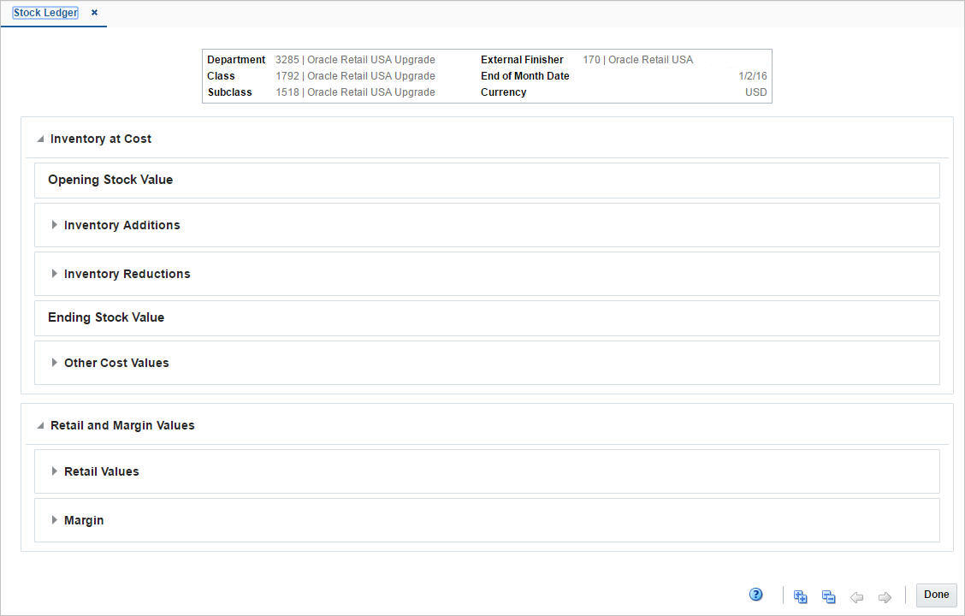Close the Stock Ledger tab via its X icon

click(93, 13)
